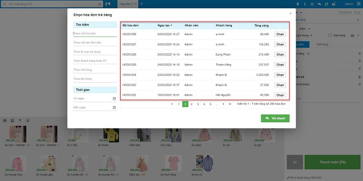The height and width of the screenshot is (181, 363).
Task: Click the location pin icon in top bar
Action: click(x=298, y=4)
